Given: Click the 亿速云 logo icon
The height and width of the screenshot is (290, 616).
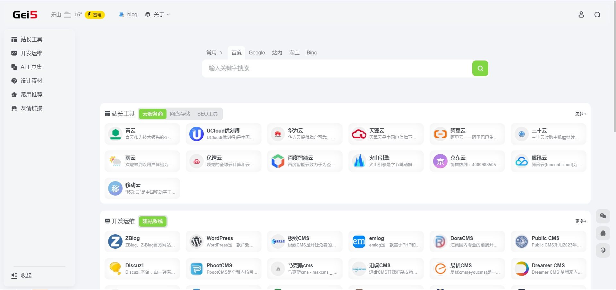Looking at the screenshot, I should (196, 161).
